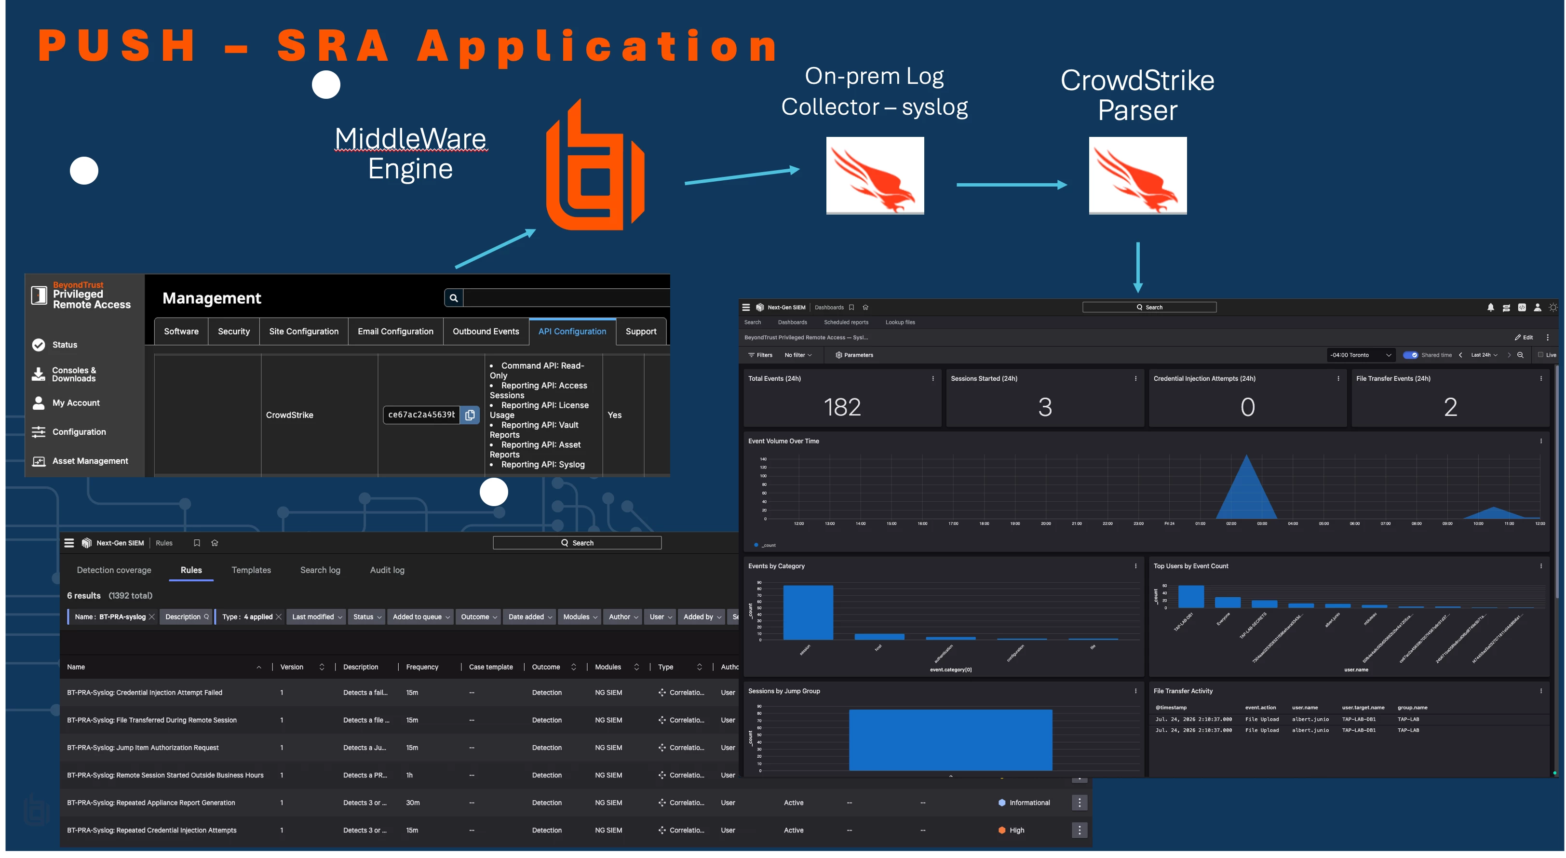
Task: Open the Site Configuration tab in Management
Action: (x=304, y=331)
